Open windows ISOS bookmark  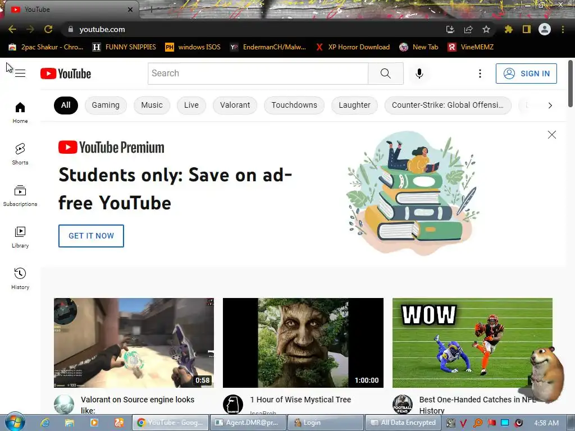193,47
